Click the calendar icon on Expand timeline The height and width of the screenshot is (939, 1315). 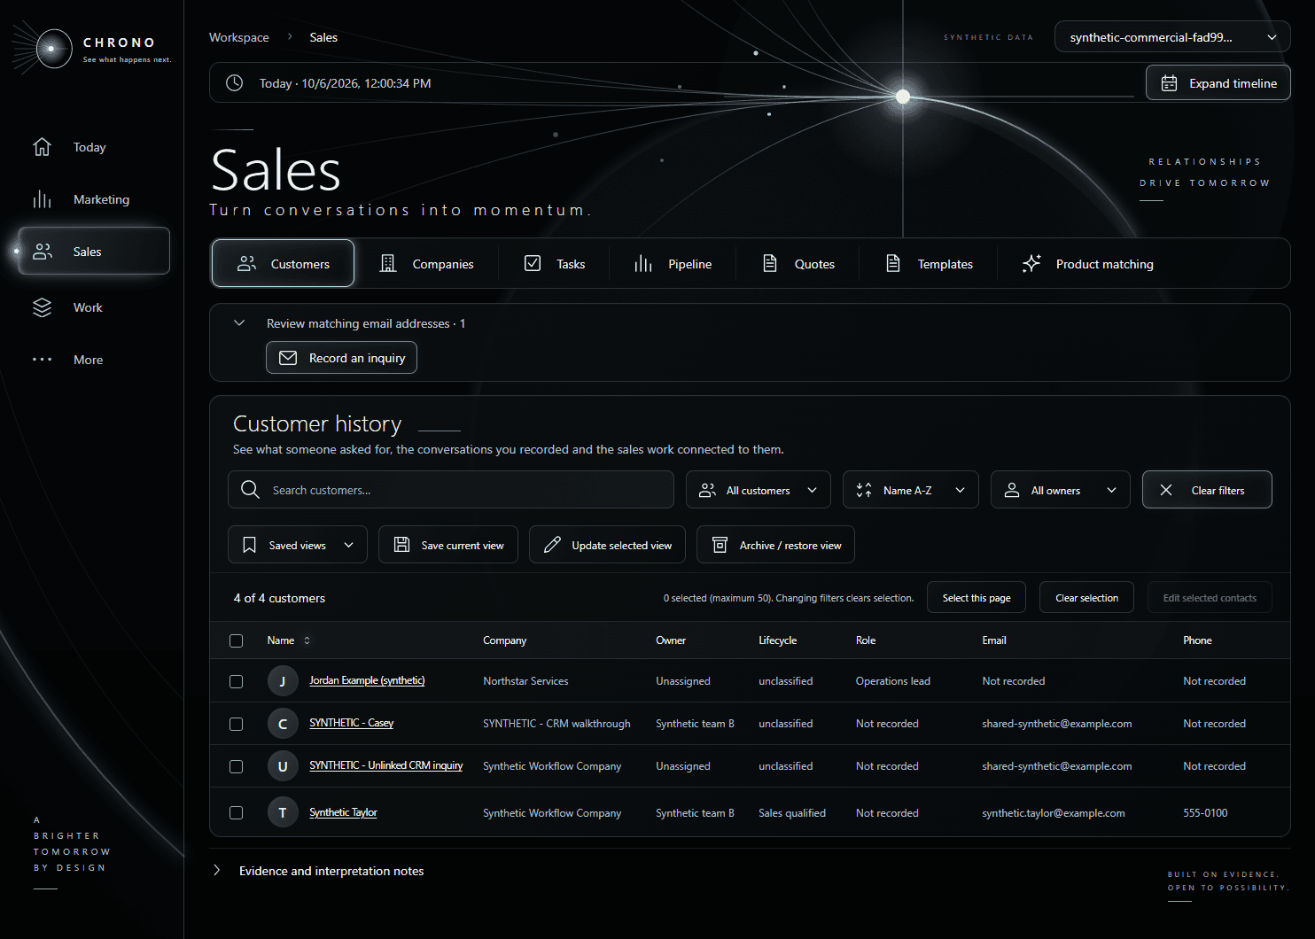(x=1169, y=83)
